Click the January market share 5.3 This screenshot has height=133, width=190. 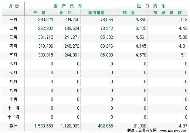184,20
